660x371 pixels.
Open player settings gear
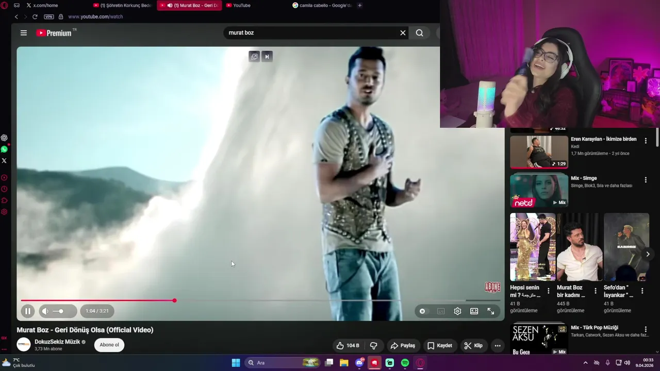coord(457,311)
